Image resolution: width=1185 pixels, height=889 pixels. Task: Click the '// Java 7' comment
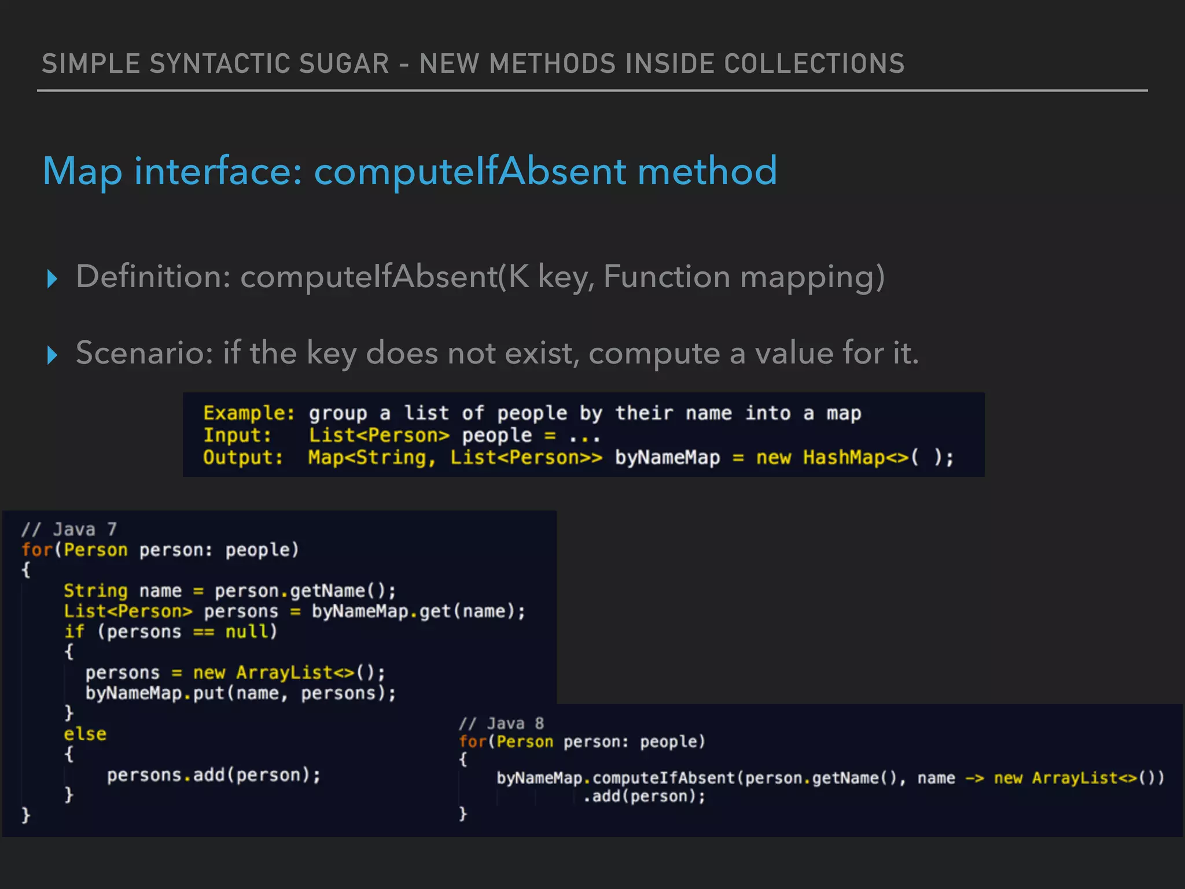tap(69, 529)
